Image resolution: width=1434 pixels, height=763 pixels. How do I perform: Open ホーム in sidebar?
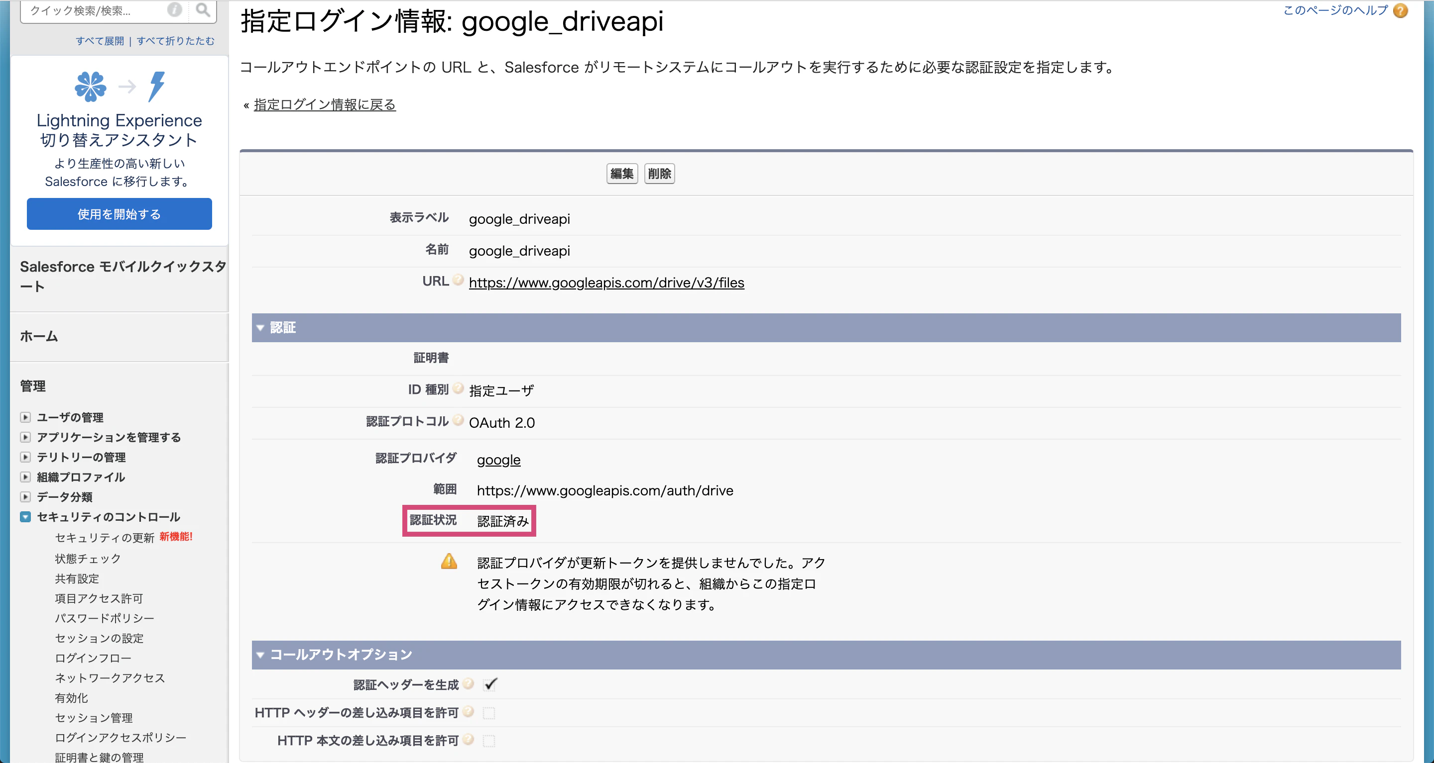coord(39,336)
